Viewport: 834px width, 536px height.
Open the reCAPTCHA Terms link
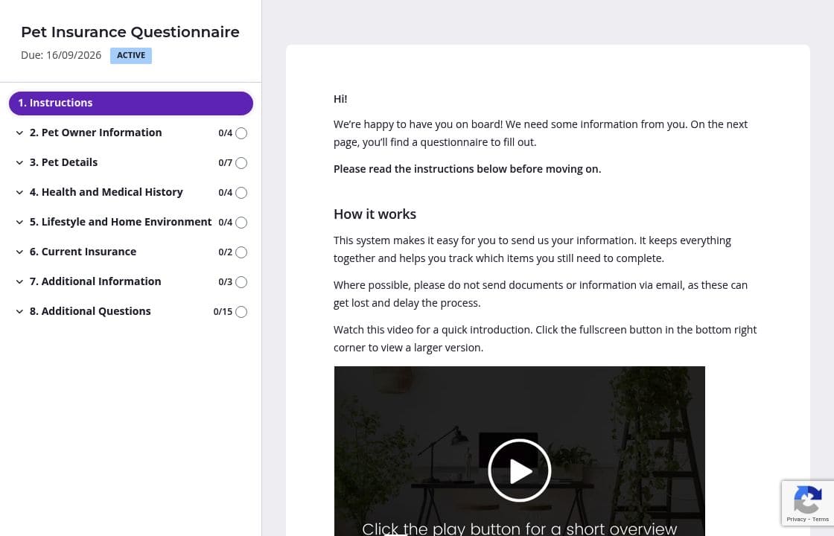[821, 519]
